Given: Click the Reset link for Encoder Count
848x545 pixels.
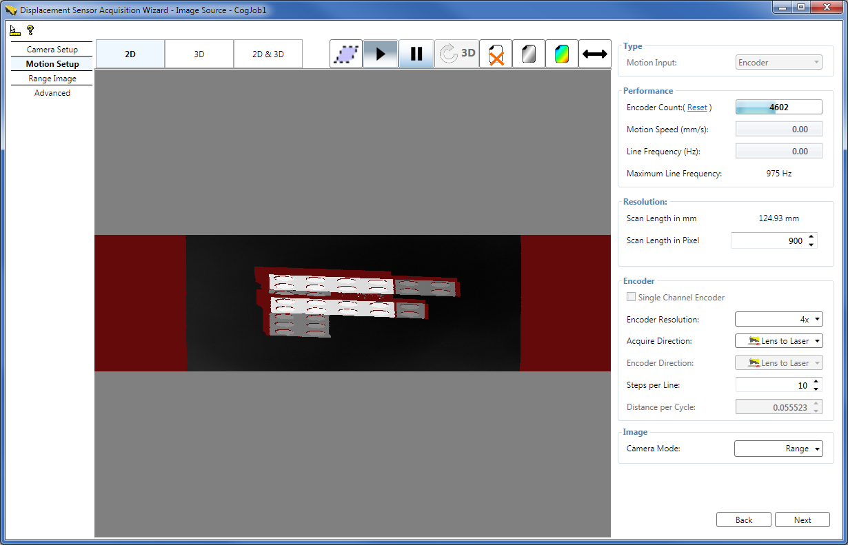Looking at the screenshot, I should point(697,107).
